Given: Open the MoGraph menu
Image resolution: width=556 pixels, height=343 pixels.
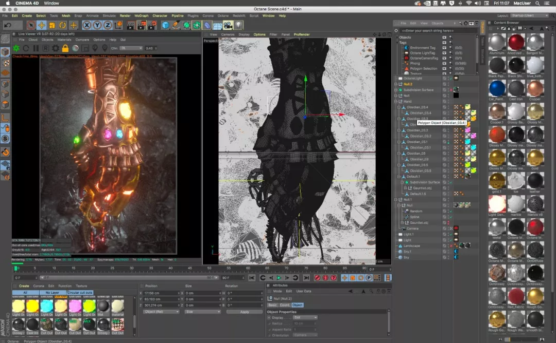Looking at the screenshot, I should point(141,16).
